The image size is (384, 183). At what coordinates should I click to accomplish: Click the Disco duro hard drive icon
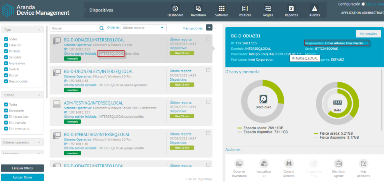[263, 99]
